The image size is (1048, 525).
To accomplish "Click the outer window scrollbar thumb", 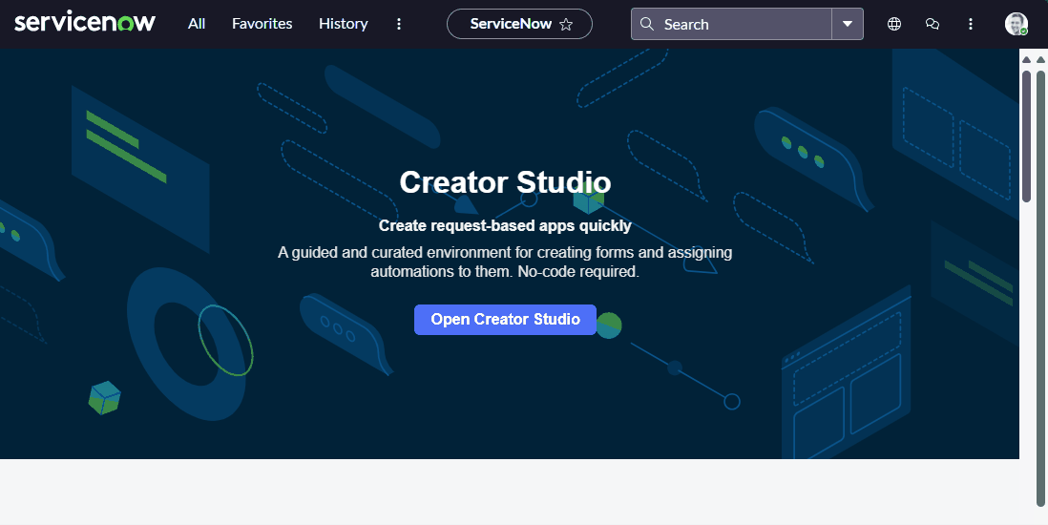I will [x=1040, y=287].
